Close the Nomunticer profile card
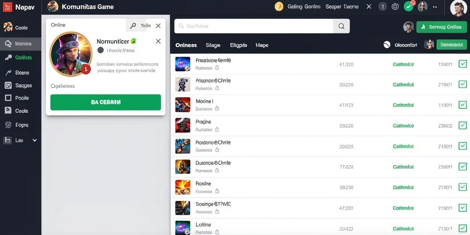 [x=158, y=41]
